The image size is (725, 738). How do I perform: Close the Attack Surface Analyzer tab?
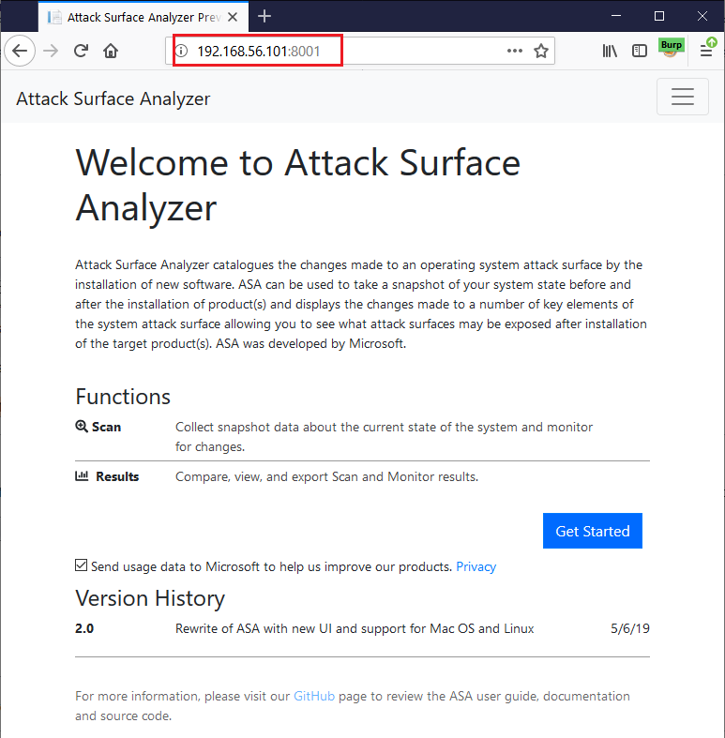point(232,17)
